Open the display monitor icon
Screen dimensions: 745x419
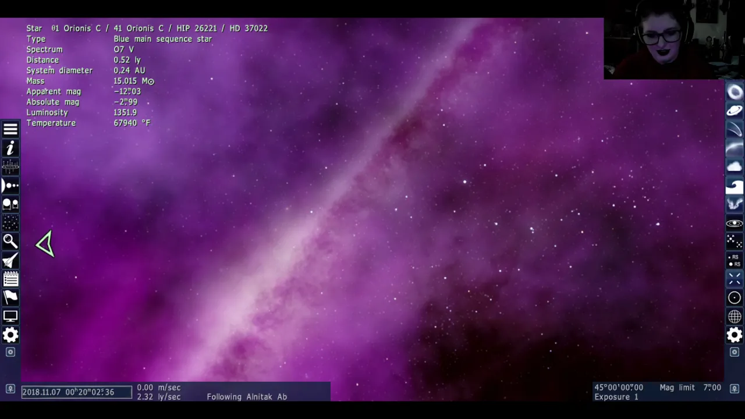click(x=10, y=316)
